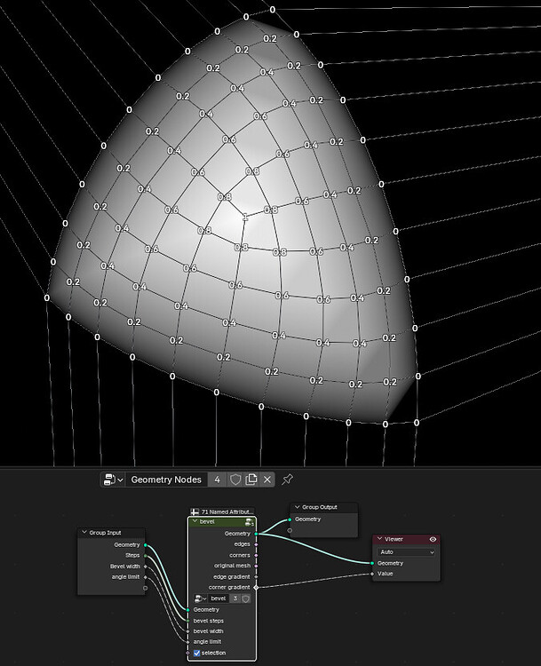Click the 71 Named Attributes overlay label
Viewport: 541px width, 666px height.
(227, 511)
